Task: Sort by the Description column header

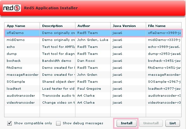Action: coord(58,26)
